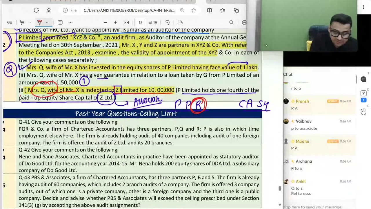Screen dimensions: 371x209
Task: Click the notification badge showing 1
Action: coord(363,100)
